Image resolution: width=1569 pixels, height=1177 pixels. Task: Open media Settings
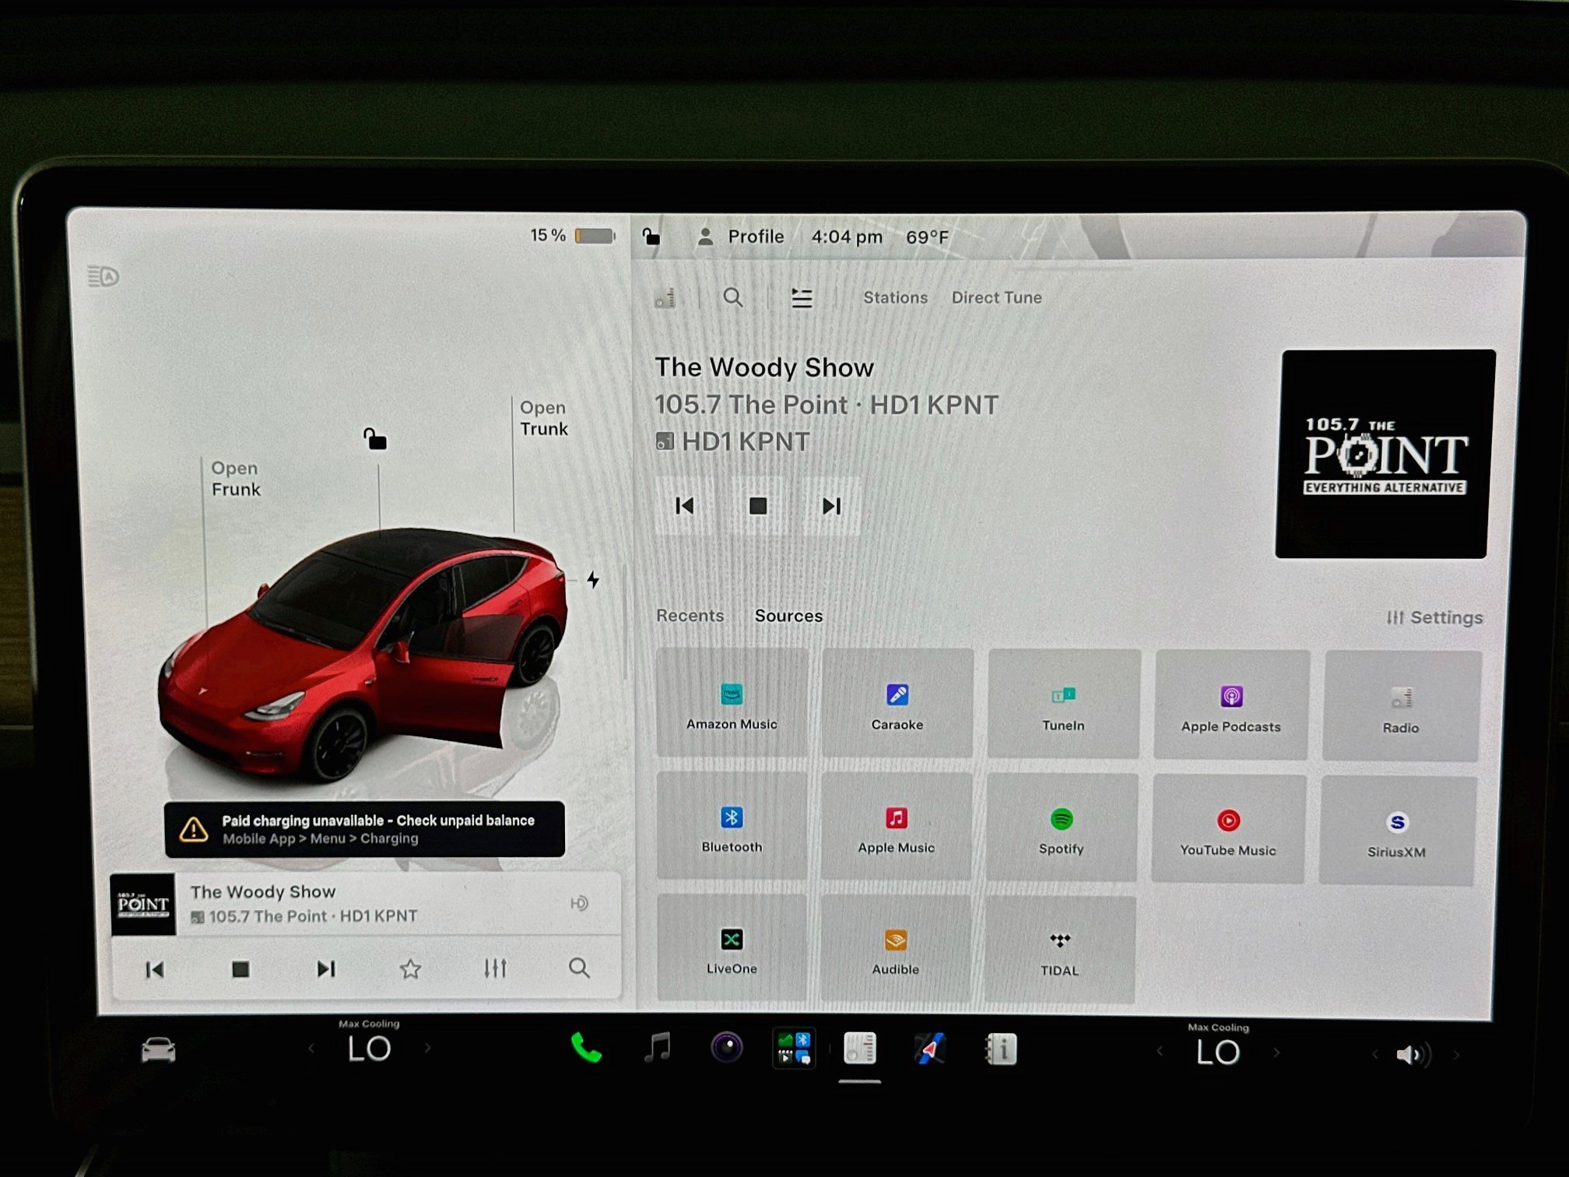(x=1434, y=617)
